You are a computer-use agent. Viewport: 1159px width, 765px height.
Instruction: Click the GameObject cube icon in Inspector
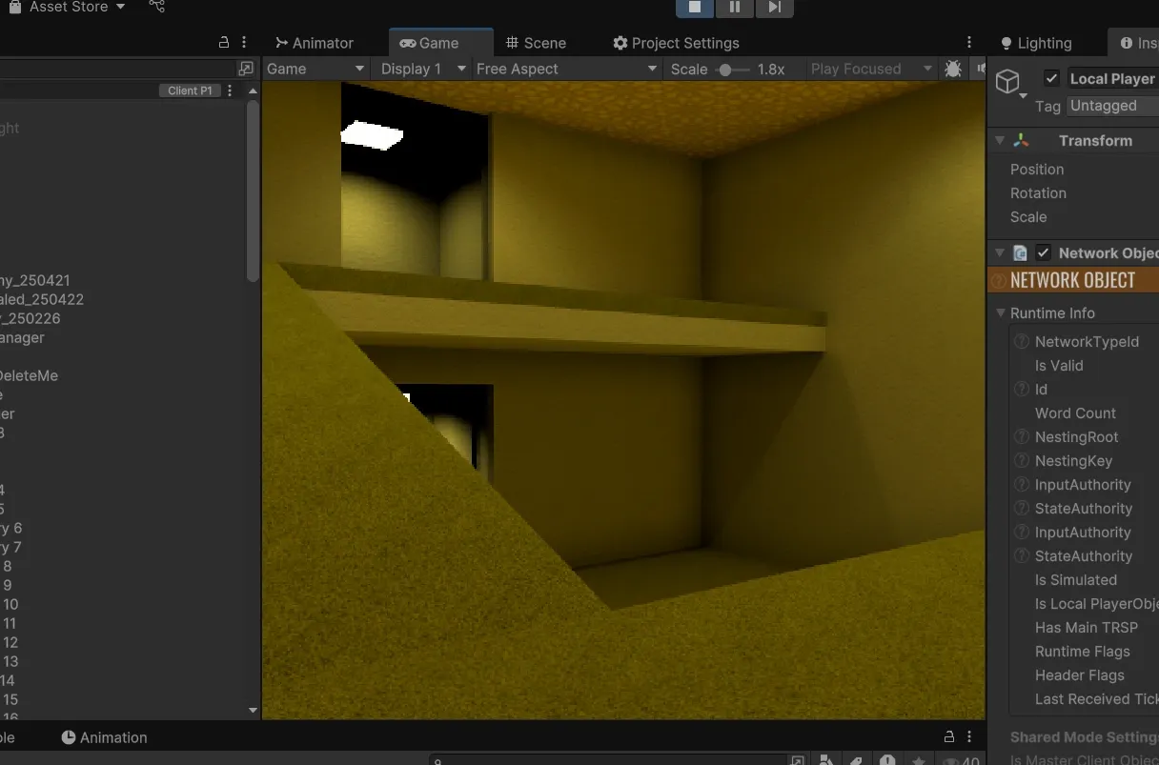tap(1007, 82)
